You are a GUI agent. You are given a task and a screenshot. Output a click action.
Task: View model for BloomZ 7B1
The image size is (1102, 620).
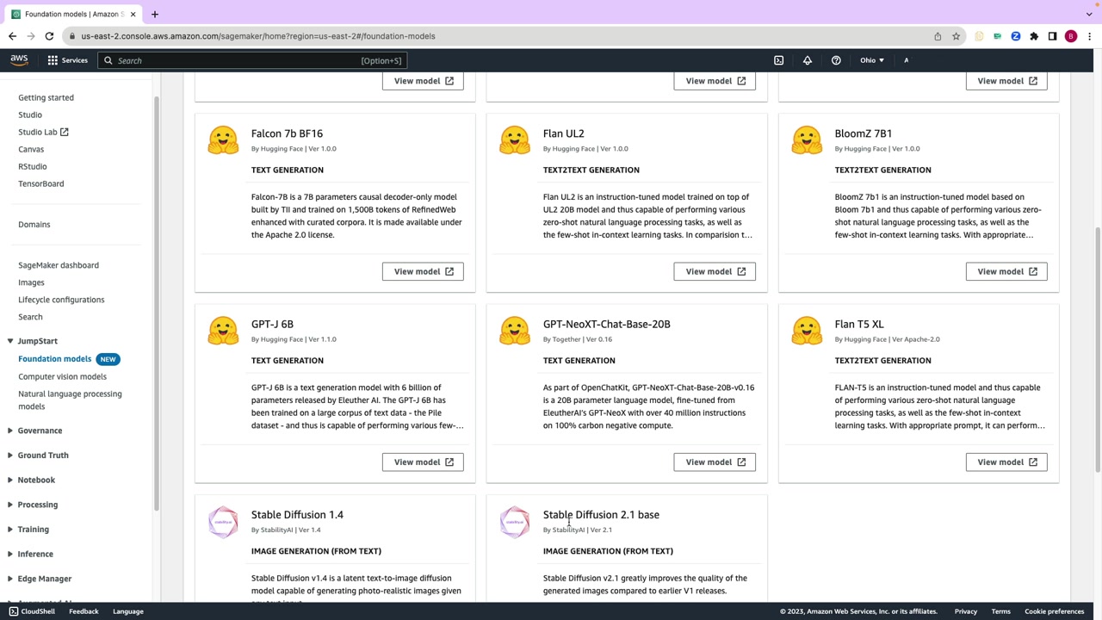[1006, 271]
